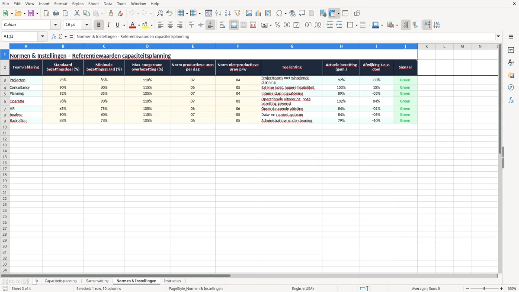The height and width of the screenshot is (292, 519).
Task: Switch to the Instructies sheet tab
Action: coord(173,281)
